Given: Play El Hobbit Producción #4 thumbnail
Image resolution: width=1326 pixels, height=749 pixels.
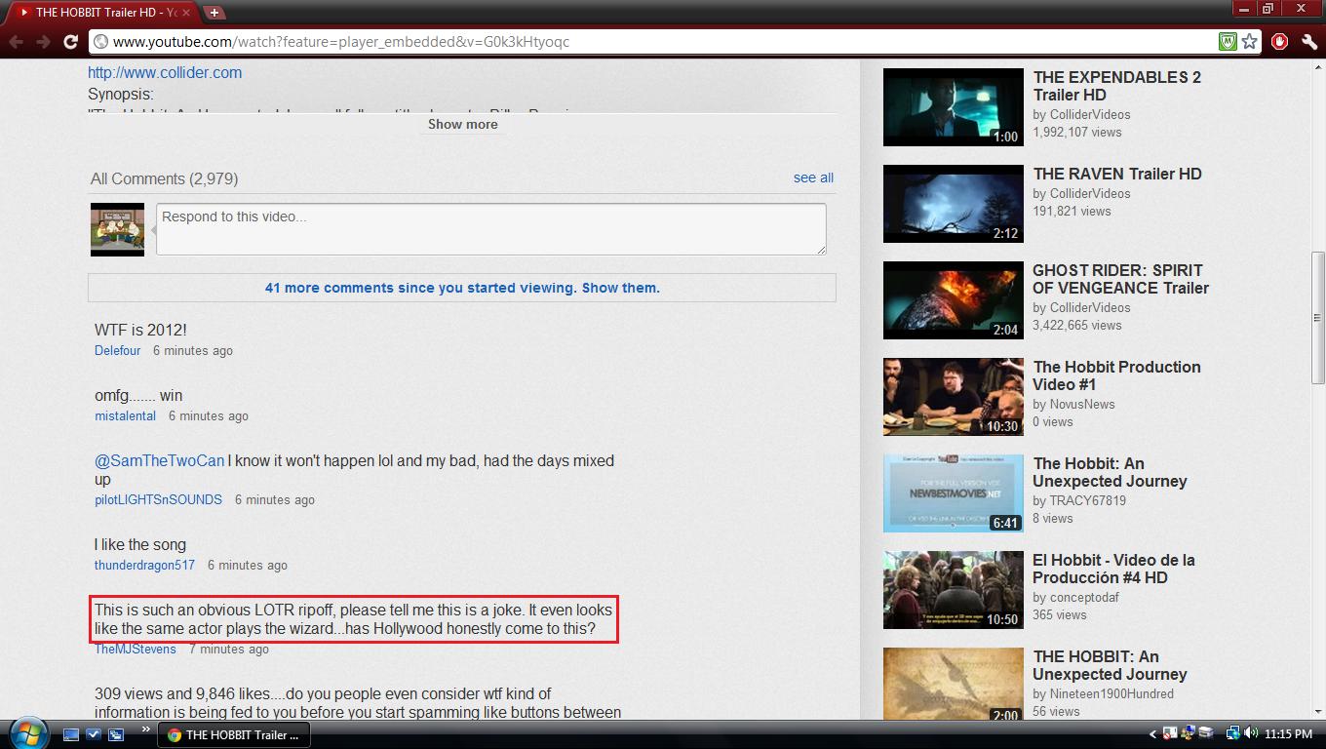Looking at the screenshot, I should point(954,590).
